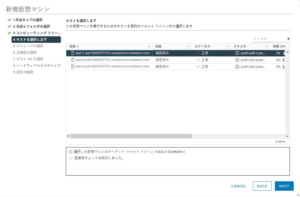Screen dimensions: 300x197
Task: Click the filter funnel icon
Action: 288,39
